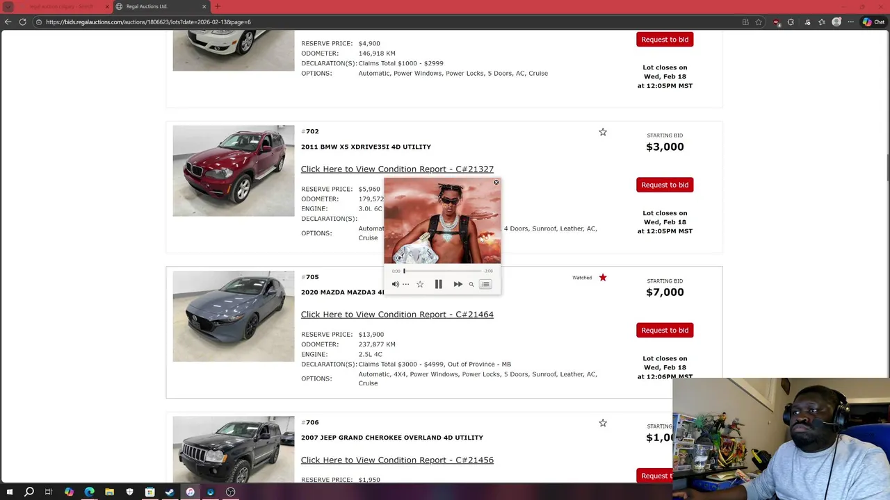Viewport: 890px width, 500px height.
Task: Open OBS Studio from the taskbar
Action: coord(230,492)
